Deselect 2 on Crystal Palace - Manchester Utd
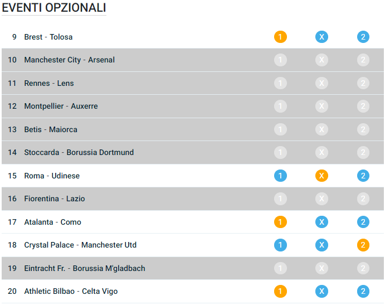The width and height of the screenshot is (385, 305). click(363, 245)
